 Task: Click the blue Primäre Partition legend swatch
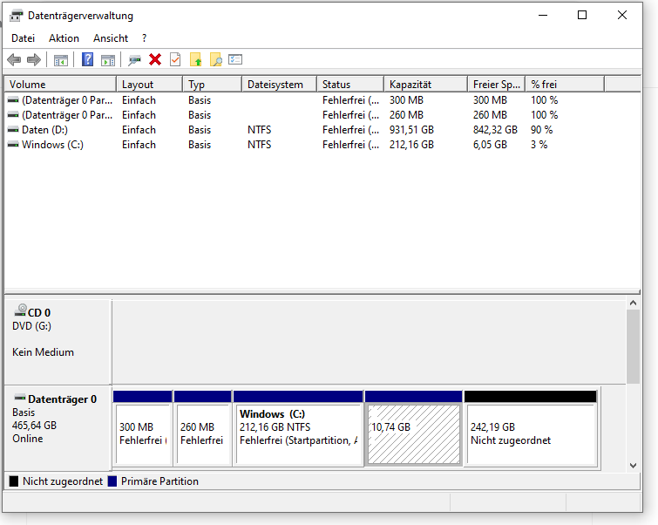[112, 481]
